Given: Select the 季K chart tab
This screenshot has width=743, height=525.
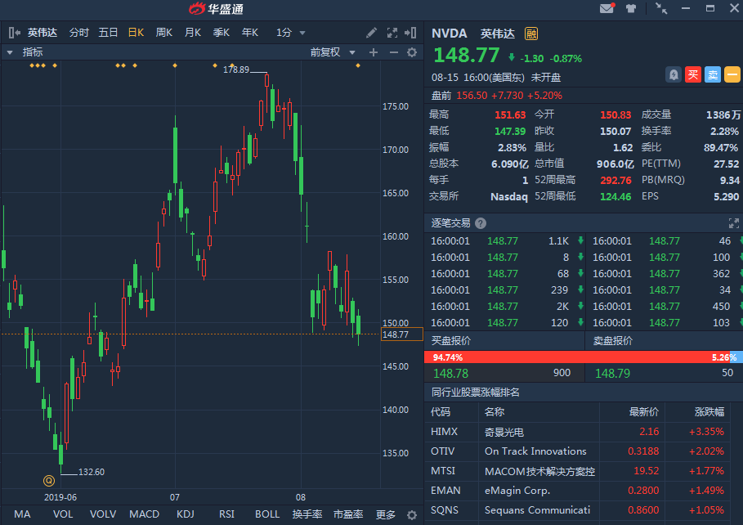Looking at the screenshot, I should coord(222,33).
